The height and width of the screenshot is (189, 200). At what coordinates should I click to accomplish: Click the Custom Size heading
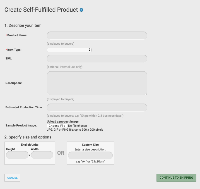(90, 145)
